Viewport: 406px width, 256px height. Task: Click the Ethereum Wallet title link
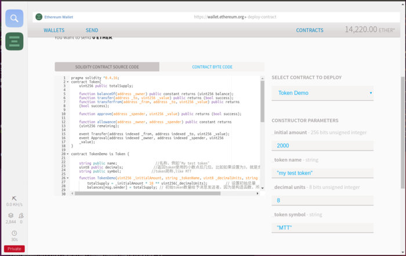pyautogui.click(x=59, y=17)
